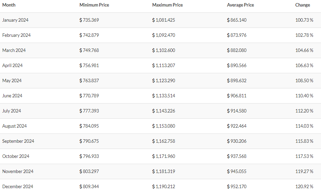Click October 2024 average price $937.568

tap(237, 156)
